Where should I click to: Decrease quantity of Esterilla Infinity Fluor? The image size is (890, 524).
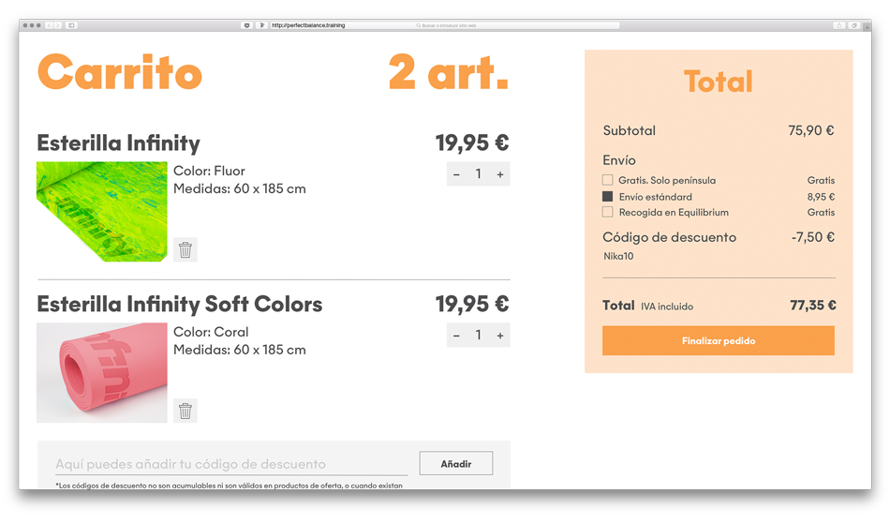(456, 174)
